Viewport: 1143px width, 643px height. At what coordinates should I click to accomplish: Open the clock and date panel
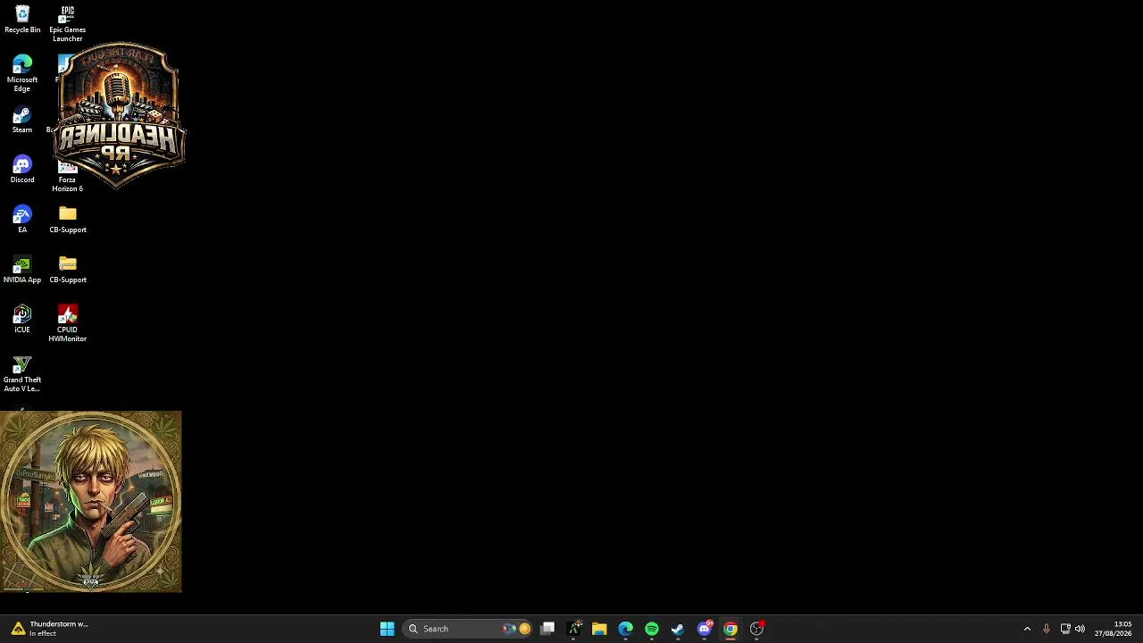point(1114,629)
